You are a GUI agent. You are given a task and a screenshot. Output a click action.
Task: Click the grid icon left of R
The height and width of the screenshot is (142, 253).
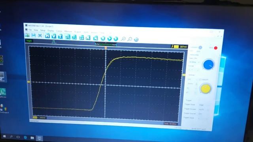pos(81,37)
